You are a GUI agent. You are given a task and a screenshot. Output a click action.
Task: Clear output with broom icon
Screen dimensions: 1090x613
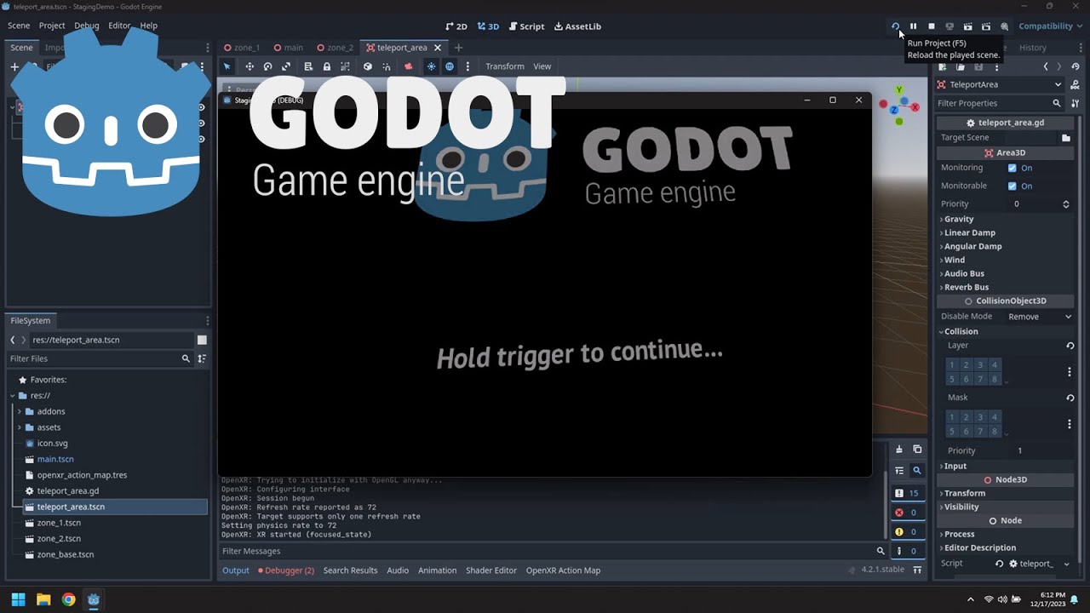[x=899, y=450]
